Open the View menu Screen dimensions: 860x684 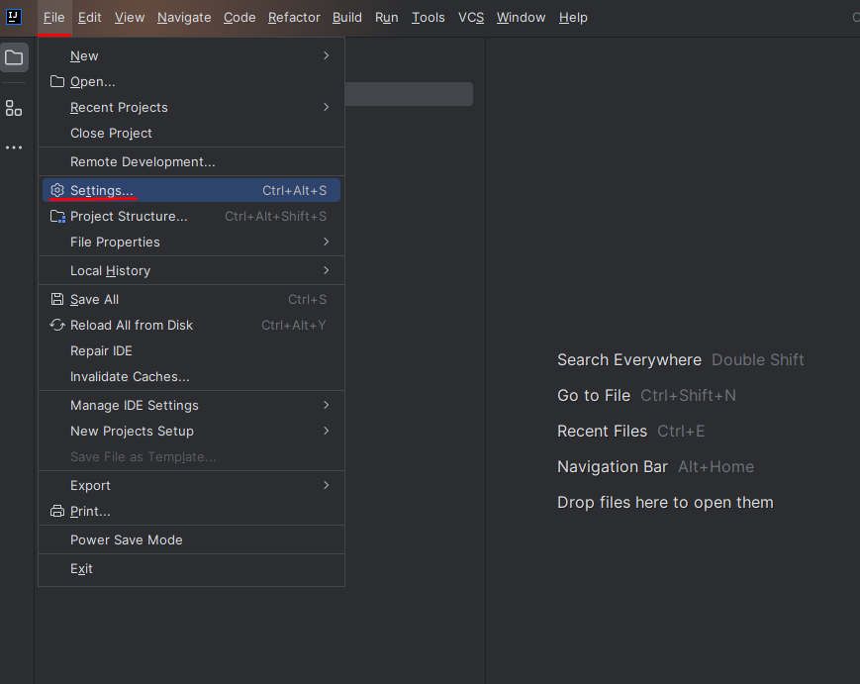(130, 18)
